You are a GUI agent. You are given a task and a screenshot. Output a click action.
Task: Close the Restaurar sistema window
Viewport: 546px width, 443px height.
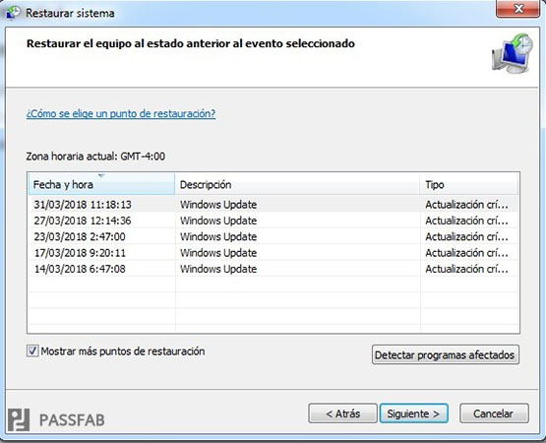tap(518, 8)
